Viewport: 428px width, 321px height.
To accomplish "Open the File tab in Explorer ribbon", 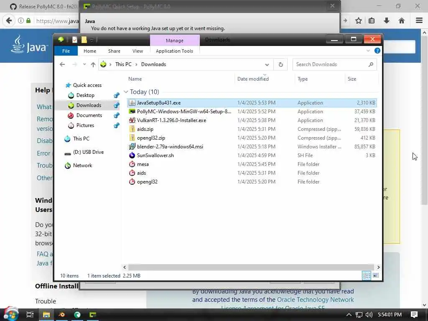I will click(66, 51).
